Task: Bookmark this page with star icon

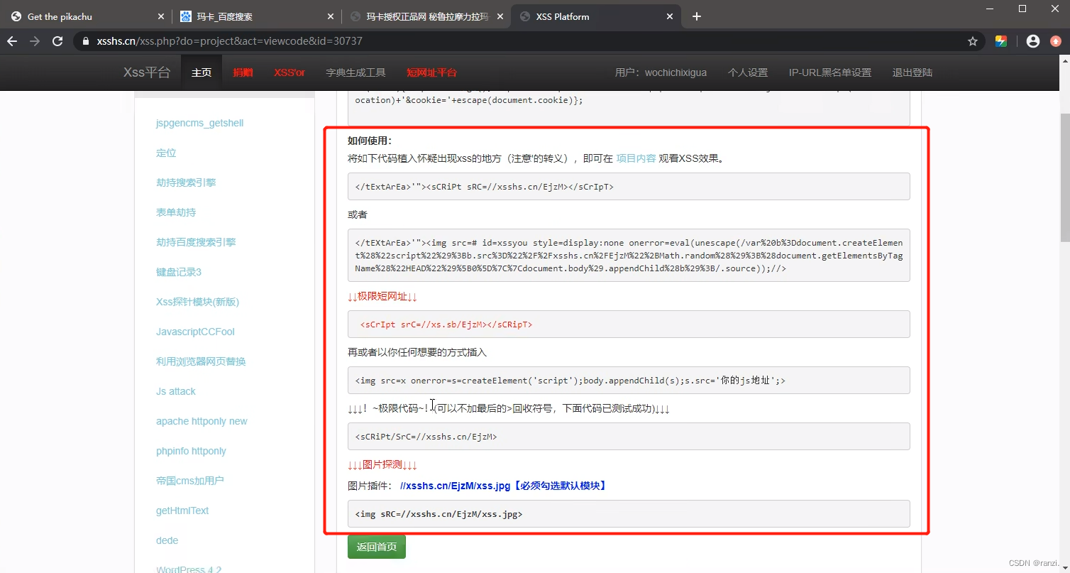Action: point(973,41)
